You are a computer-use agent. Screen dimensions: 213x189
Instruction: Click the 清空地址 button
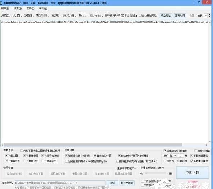pos(166,15)
